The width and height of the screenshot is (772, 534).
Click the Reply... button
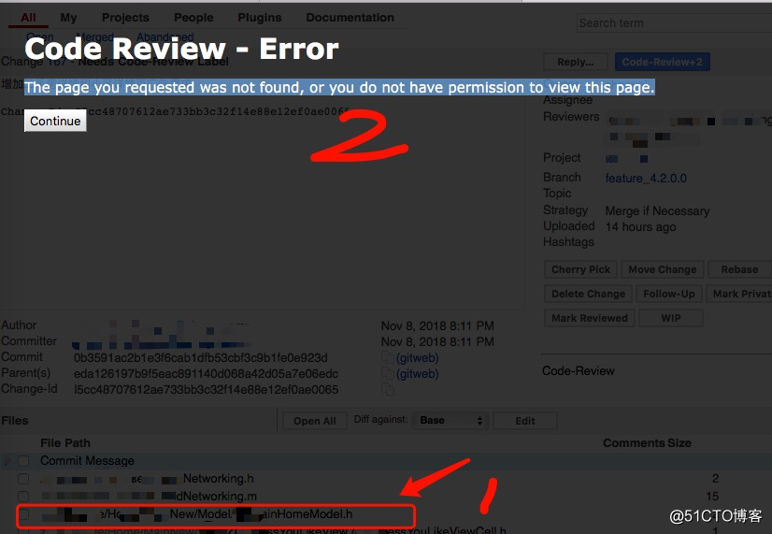[576, 62]
